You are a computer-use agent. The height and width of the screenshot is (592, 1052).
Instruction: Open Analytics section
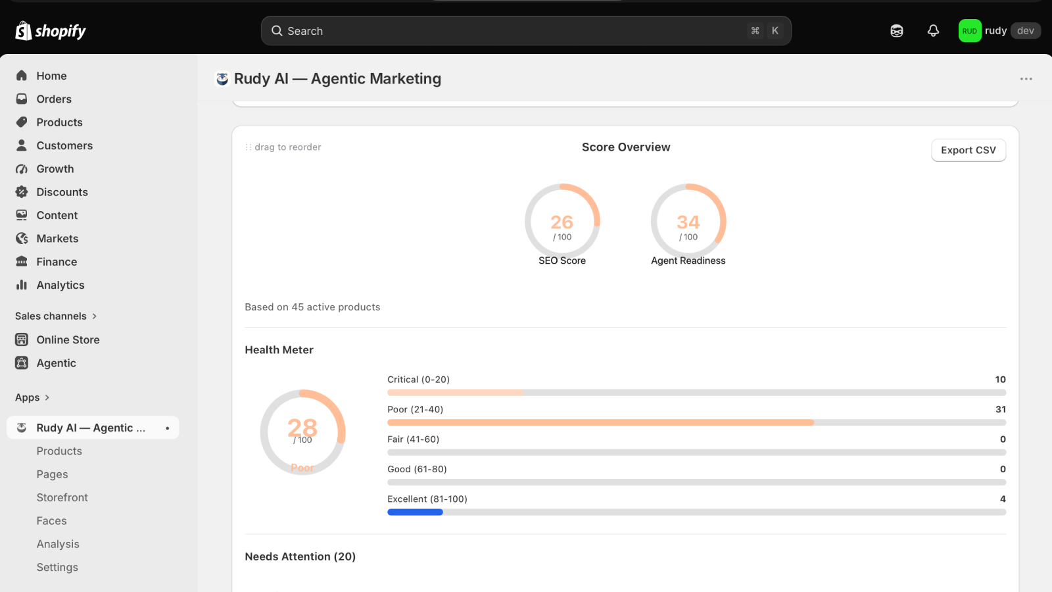click(x=60, y=285)
